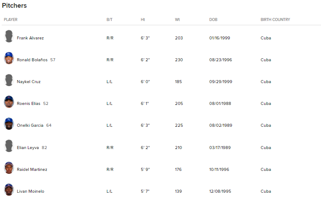Viewport: 321px width, 200px height.
Task: Open Ronald Bolaños player page
Action: click(x=32, y=60)
